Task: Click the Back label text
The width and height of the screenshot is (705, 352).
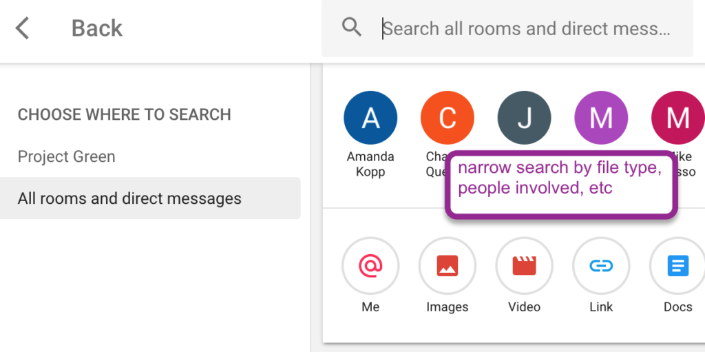Action: coord(97,28)
